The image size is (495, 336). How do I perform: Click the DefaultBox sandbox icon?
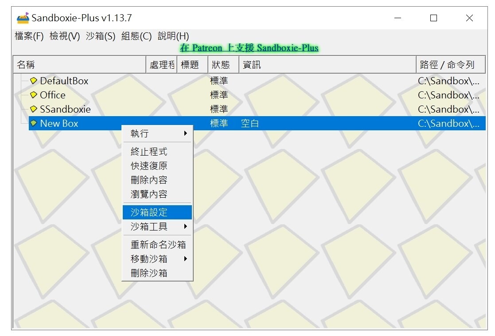click(x=34, y=81)
